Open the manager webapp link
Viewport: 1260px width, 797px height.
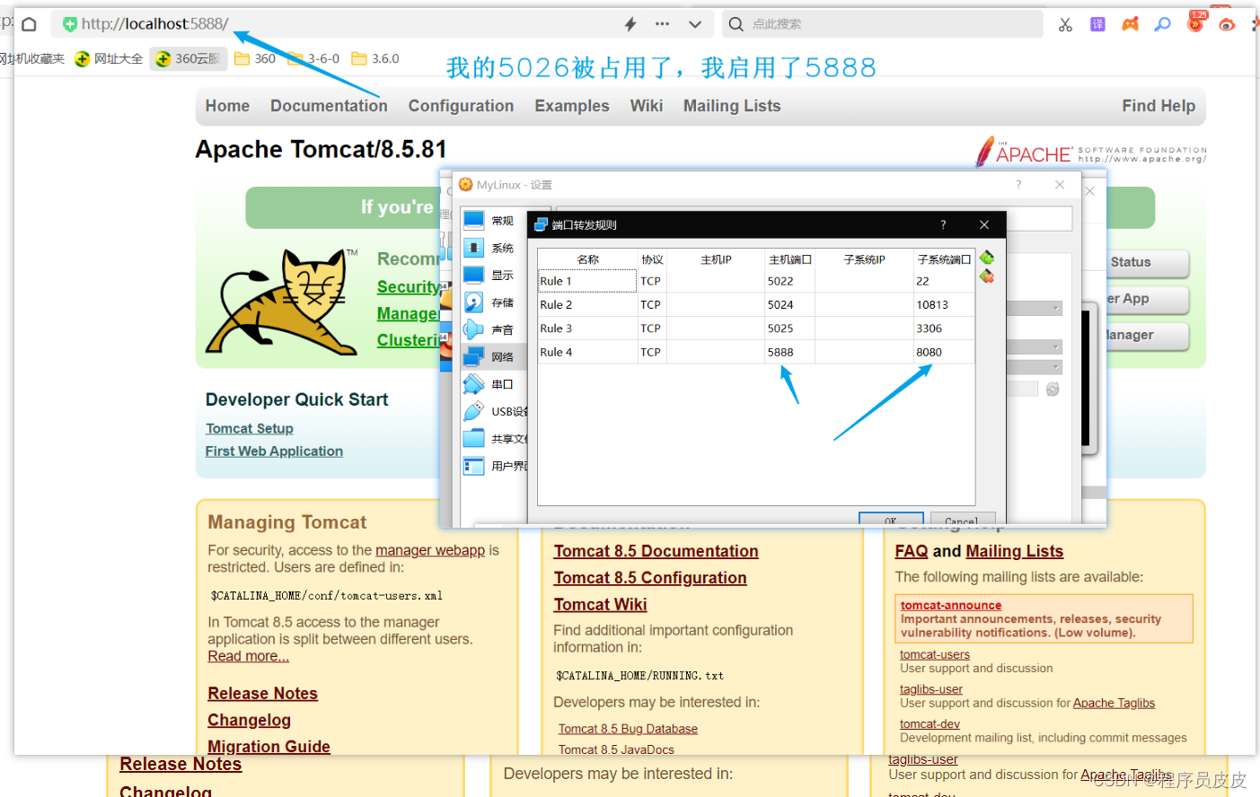pyautogui.click(x=430, y=549)
